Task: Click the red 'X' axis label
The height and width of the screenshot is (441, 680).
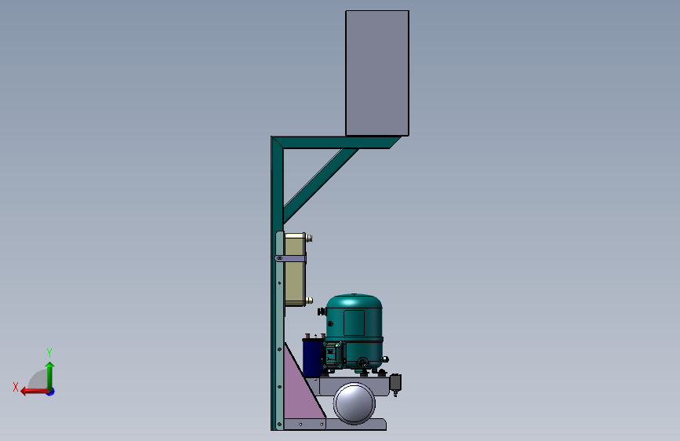Action: 16,387
